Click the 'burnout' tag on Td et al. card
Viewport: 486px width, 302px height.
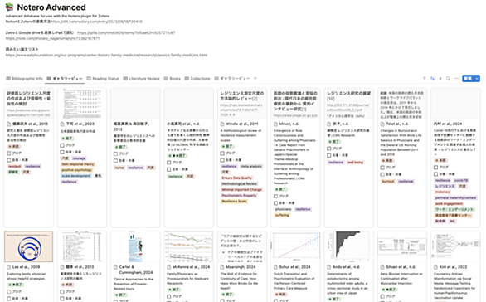[388, 181]
